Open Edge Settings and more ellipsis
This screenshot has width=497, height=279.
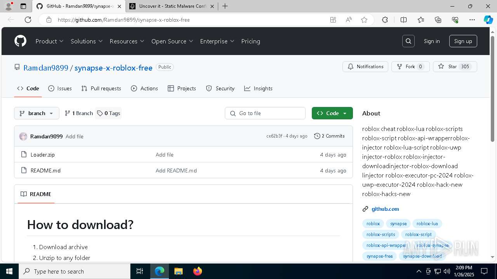point(472,20)
